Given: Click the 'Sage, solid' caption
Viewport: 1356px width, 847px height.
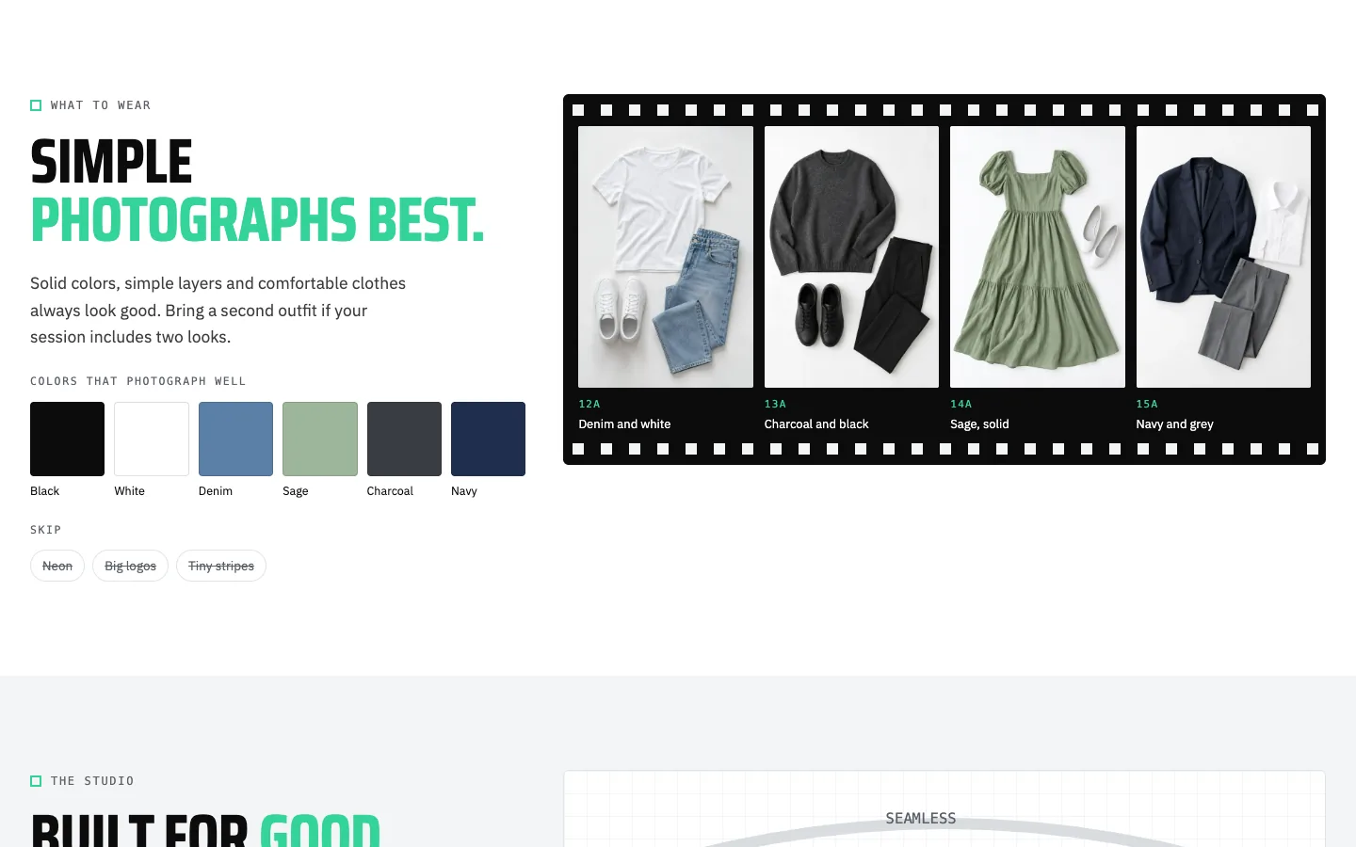Looking at the screenshot, I should pos(979,424).
